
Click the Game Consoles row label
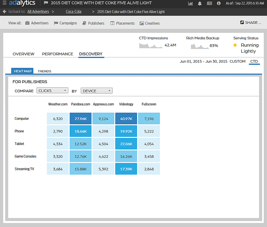pyautogui.click(x=25, y=156)
